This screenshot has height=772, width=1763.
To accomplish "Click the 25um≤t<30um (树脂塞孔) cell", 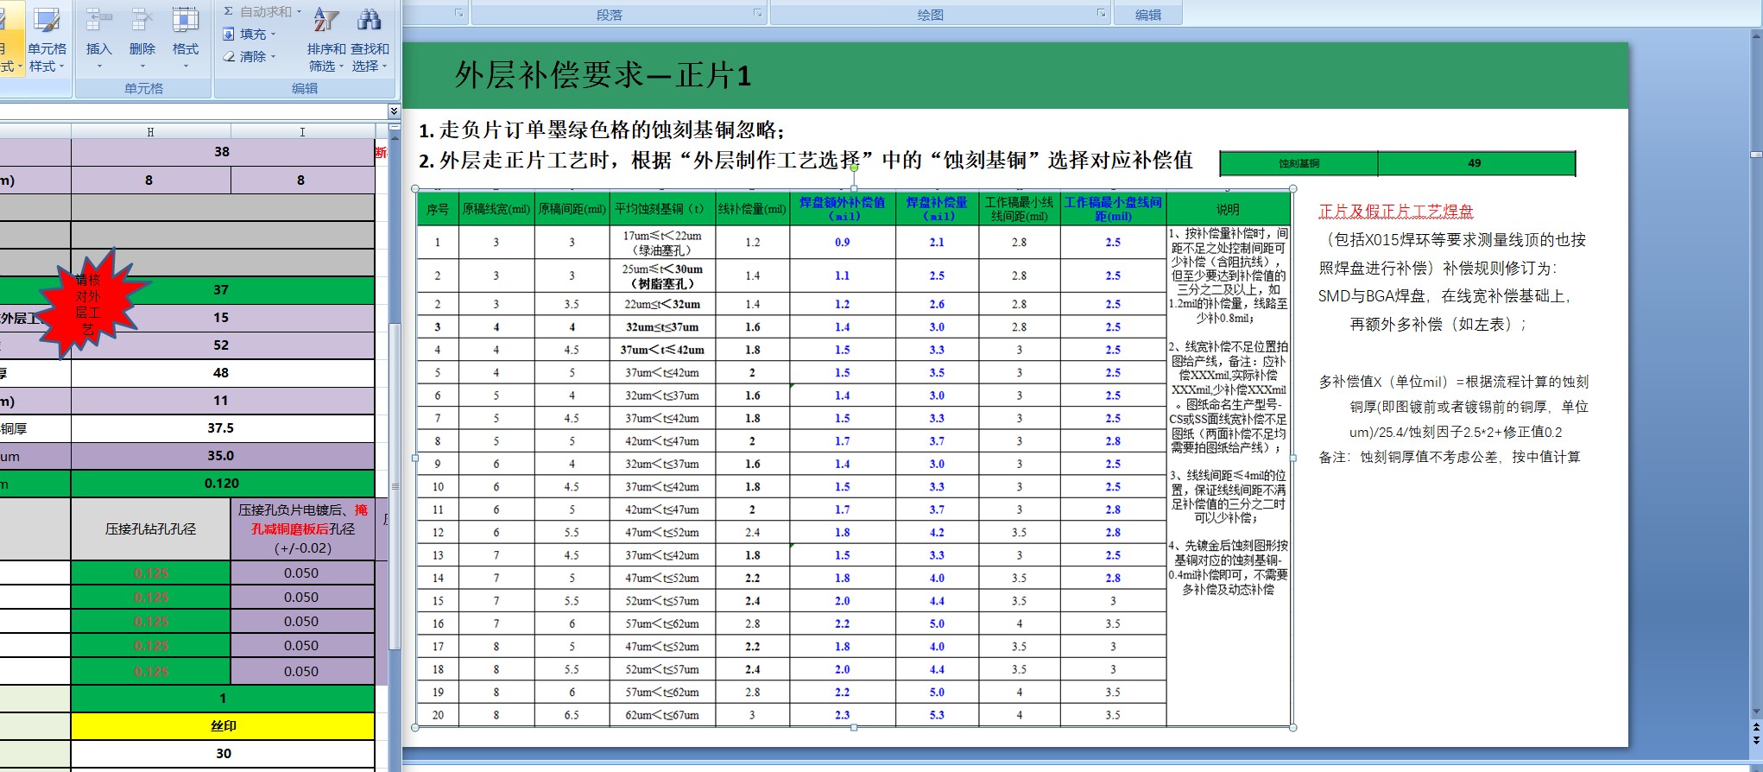I will click(662, 276).
